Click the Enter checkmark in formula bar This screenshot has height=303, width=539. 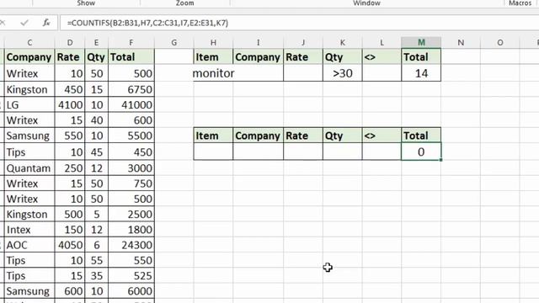point(24,23)
